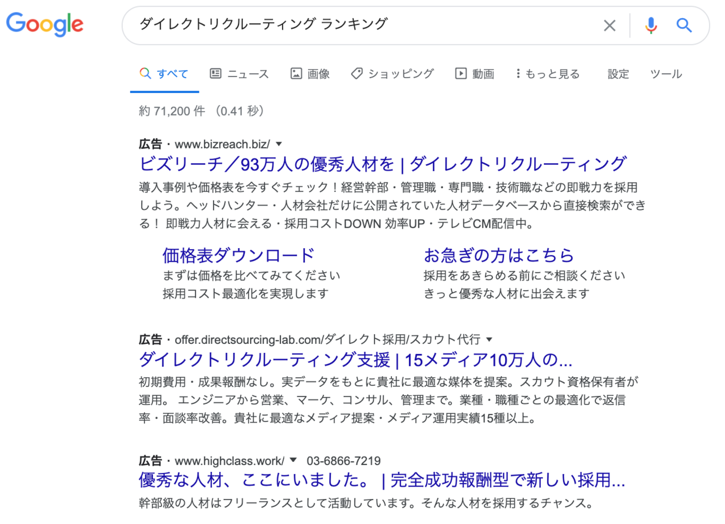Open the ビズリーチ ad headline link
Image resolution: width=725 pixels, height=524 pixels.
point(383,164)
